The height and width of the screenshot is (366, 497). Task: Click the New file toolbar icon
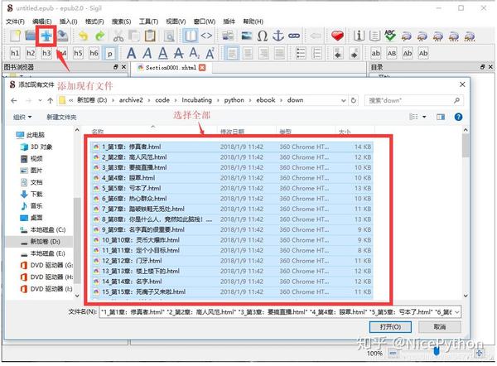point(15,36)
